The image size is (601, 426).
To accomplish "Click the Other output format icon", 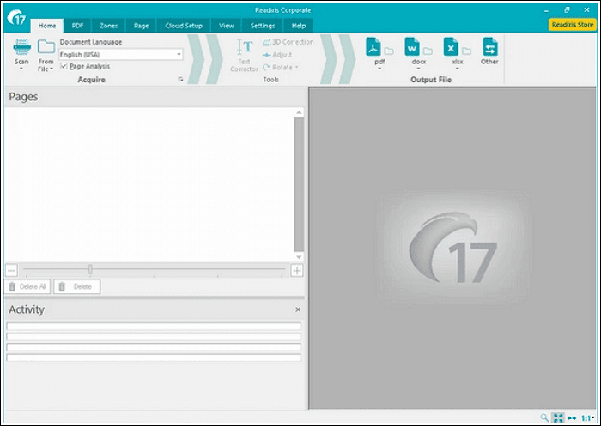I will [489, 46].
